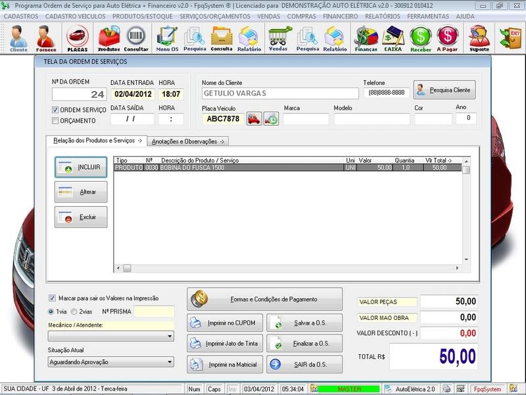Click the Alterar button
Screen dimensions: 526x395
pos(81,192)
